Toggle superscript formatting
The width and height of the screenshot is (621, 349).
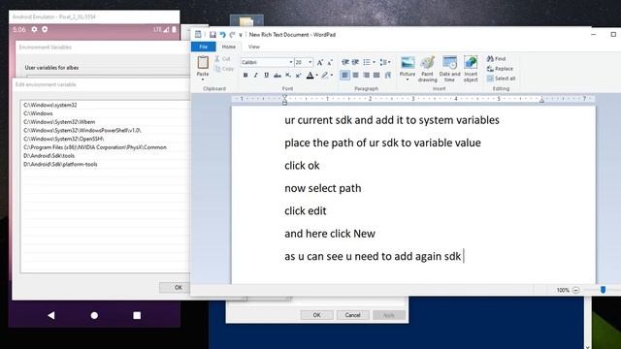tap(298, 76)
